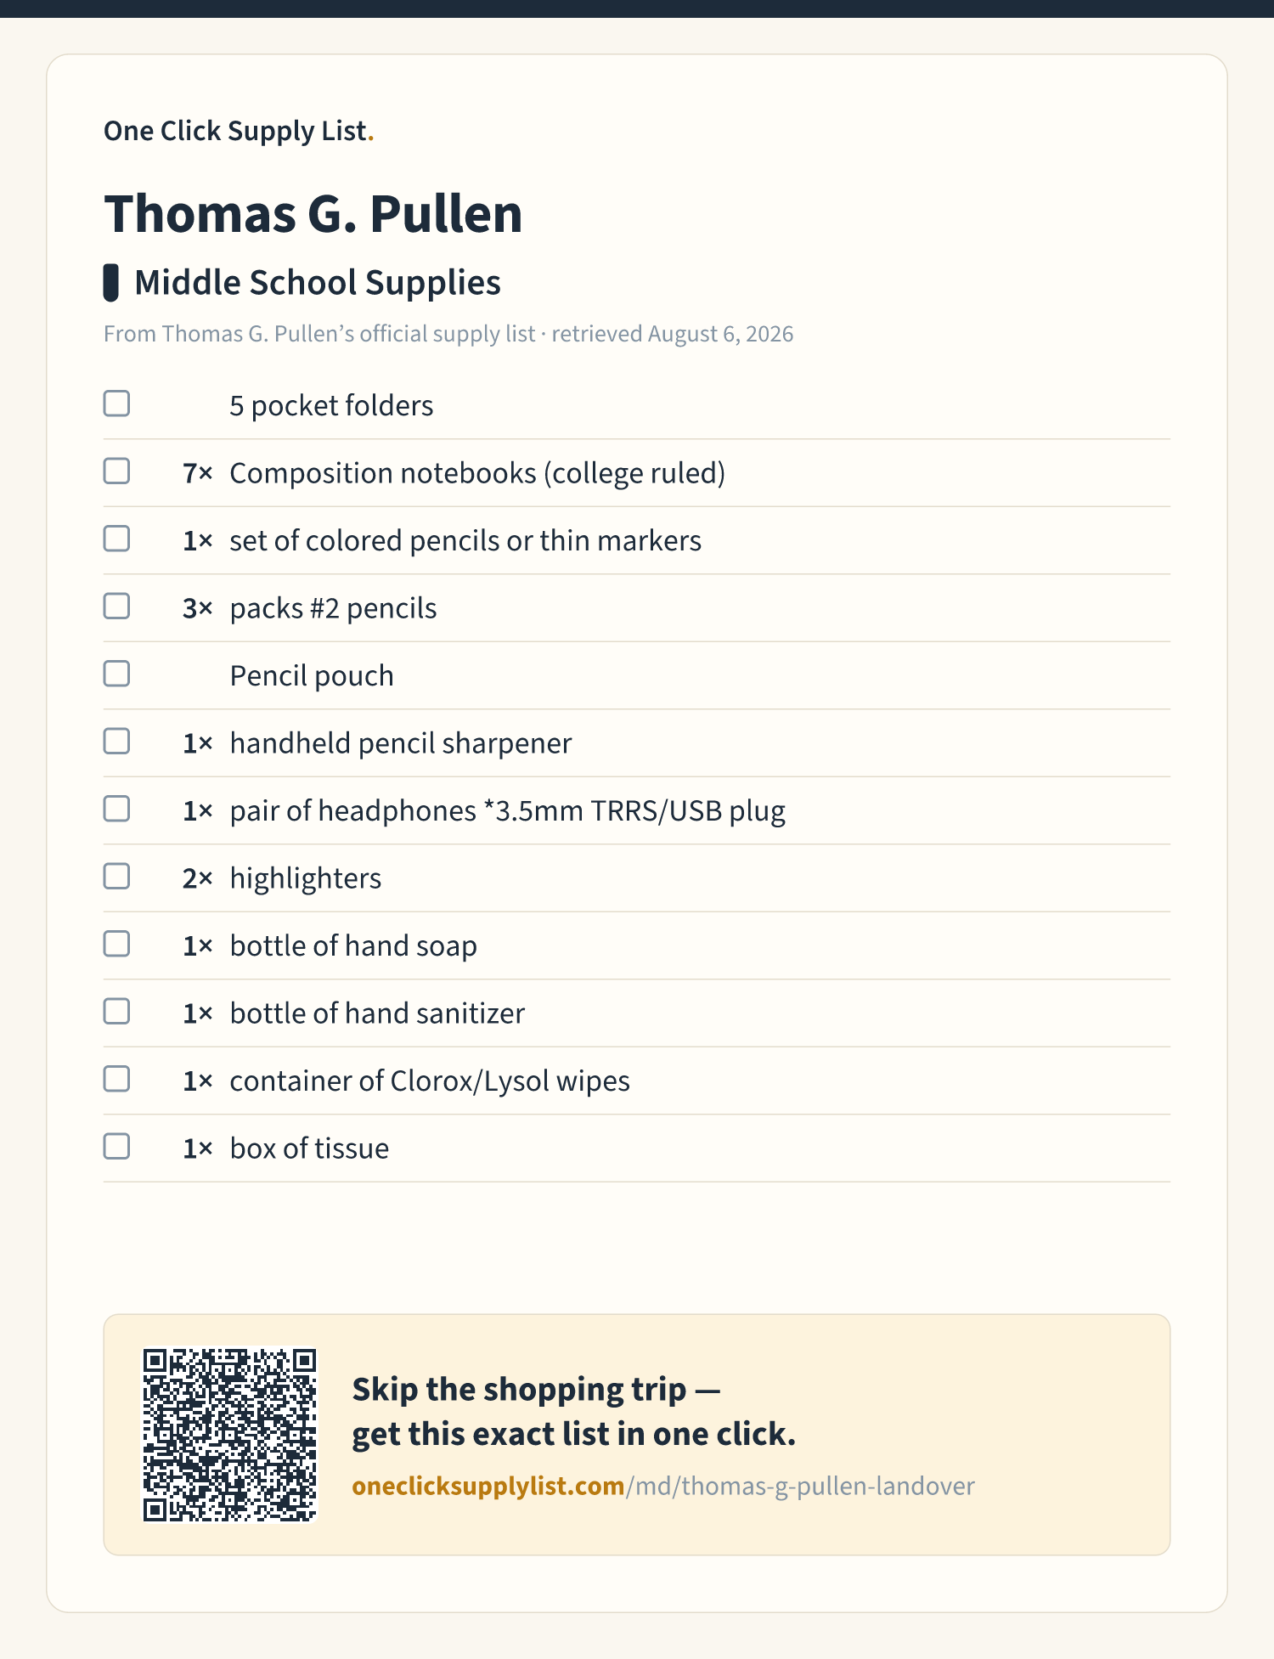Tick the pair of headphones checkbox
This screenshot has height=1659, width=1274.
click(116, 809)
